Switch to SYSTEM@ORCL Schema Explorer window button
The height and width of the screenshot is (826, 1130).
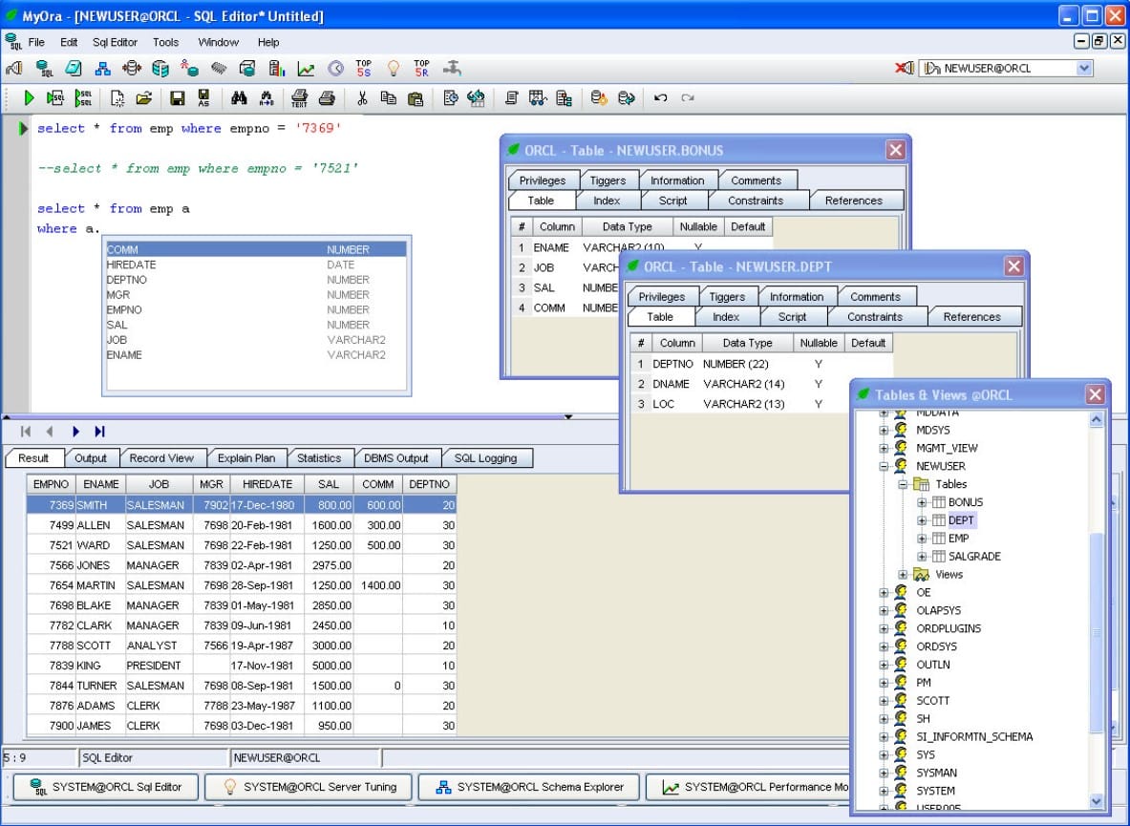[x=529, y=787]
